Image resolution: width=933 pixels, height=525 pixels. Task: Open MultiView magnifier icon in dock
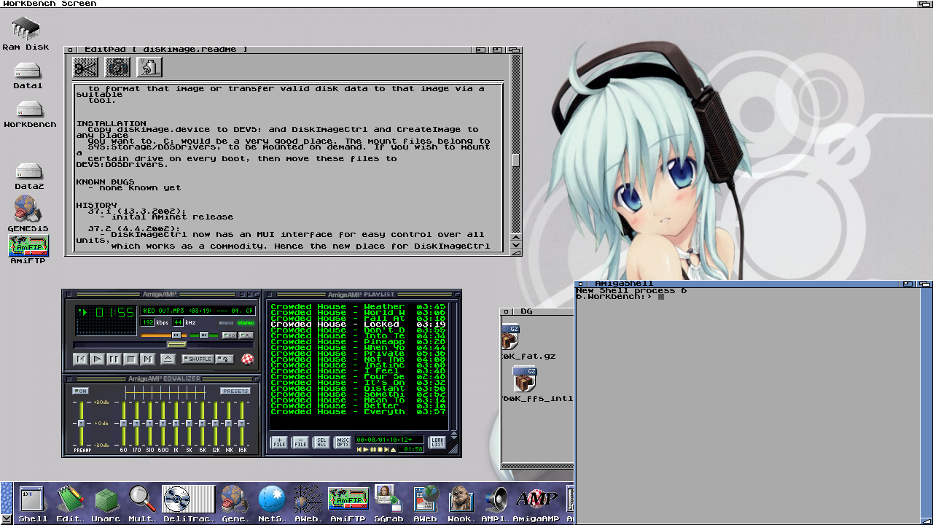click(143, 504)
